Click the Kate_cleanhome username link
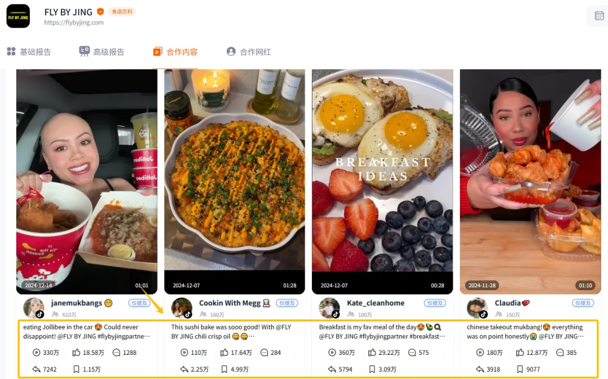This screenshot has width=608, height=379. pyautogui.click(x=375, y=303)
